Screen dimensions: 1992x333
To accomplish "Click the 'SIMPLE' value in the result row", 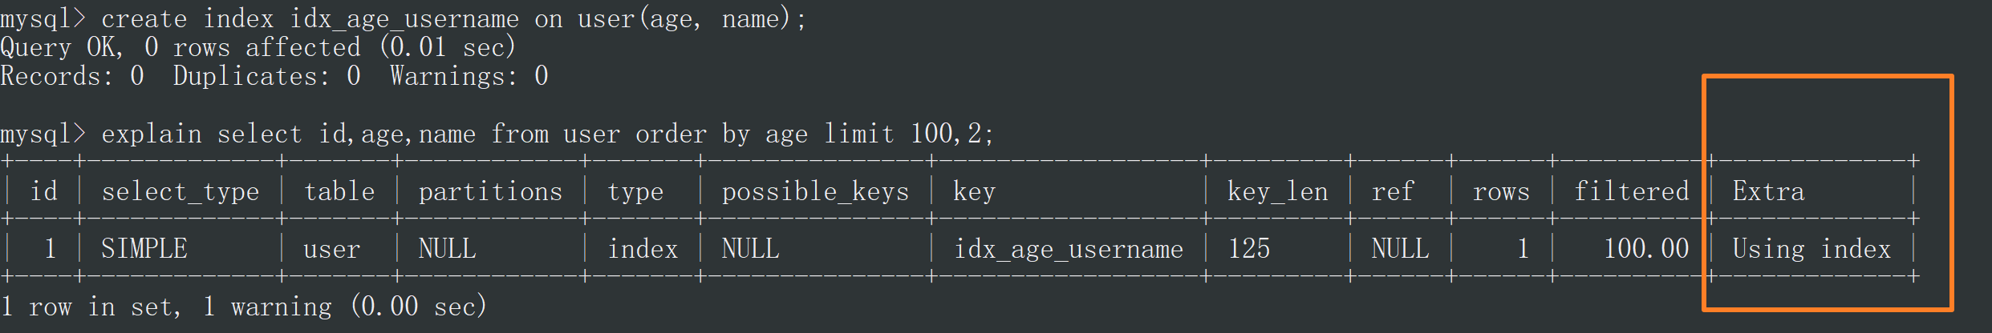I will coord(144,249).
